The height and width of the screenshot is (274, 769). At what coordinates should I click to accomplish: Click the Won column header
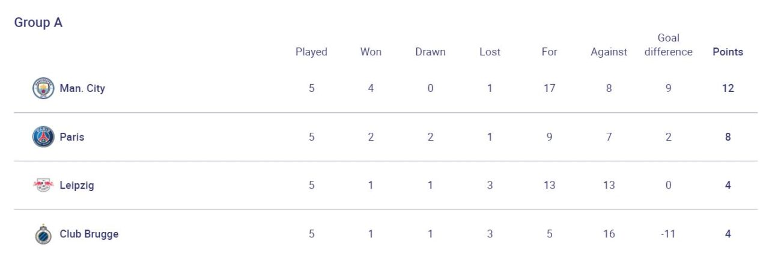[371, 52]
